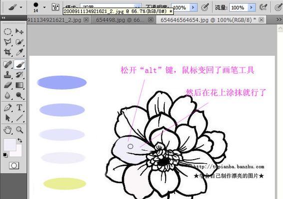
Task: Reset to default black and white colors
Action: 5,155
